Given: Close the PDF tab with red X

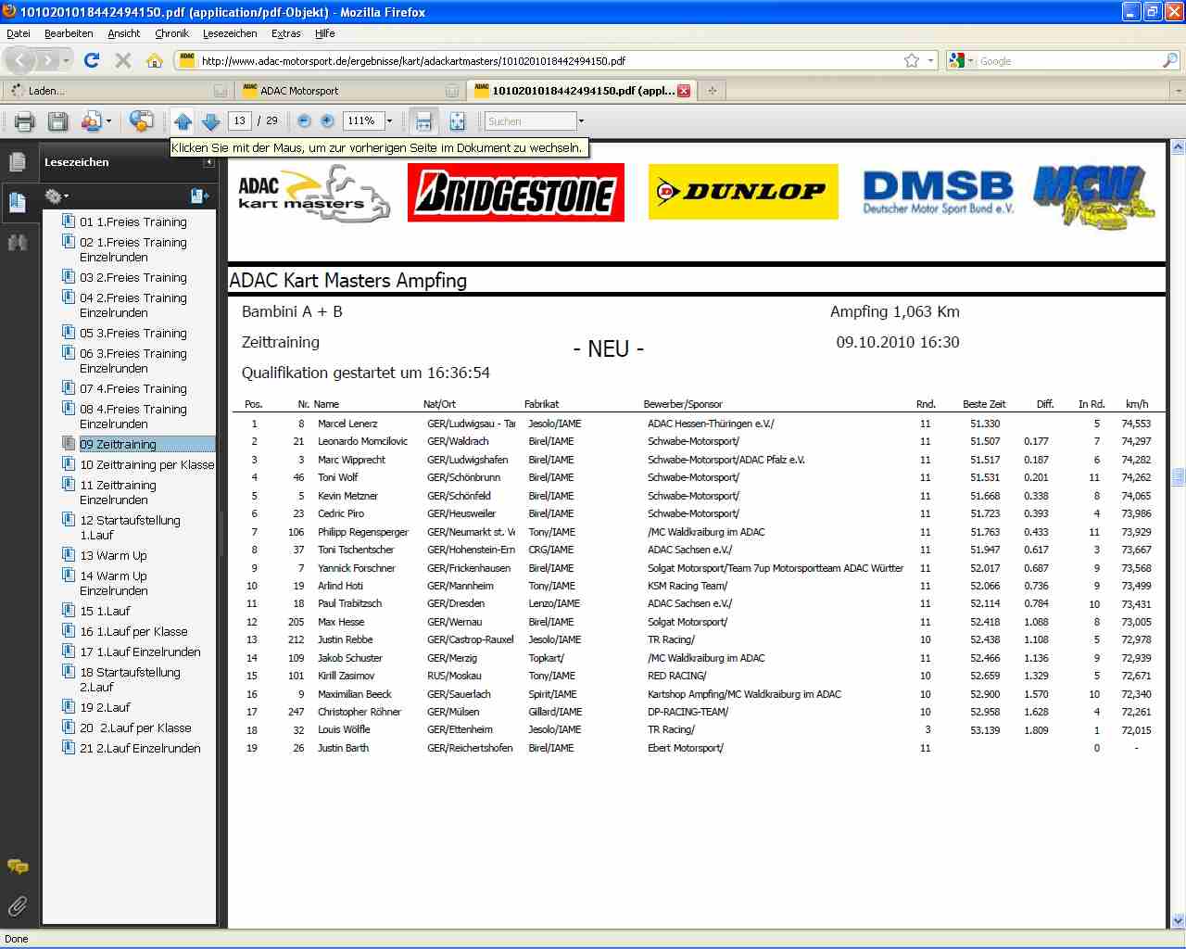Looking at the screenshot, I should click(684, 91).
